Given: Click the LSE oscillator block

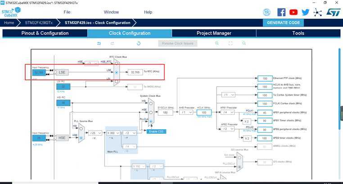Looking at the screenshot, I should coord(62,72).
